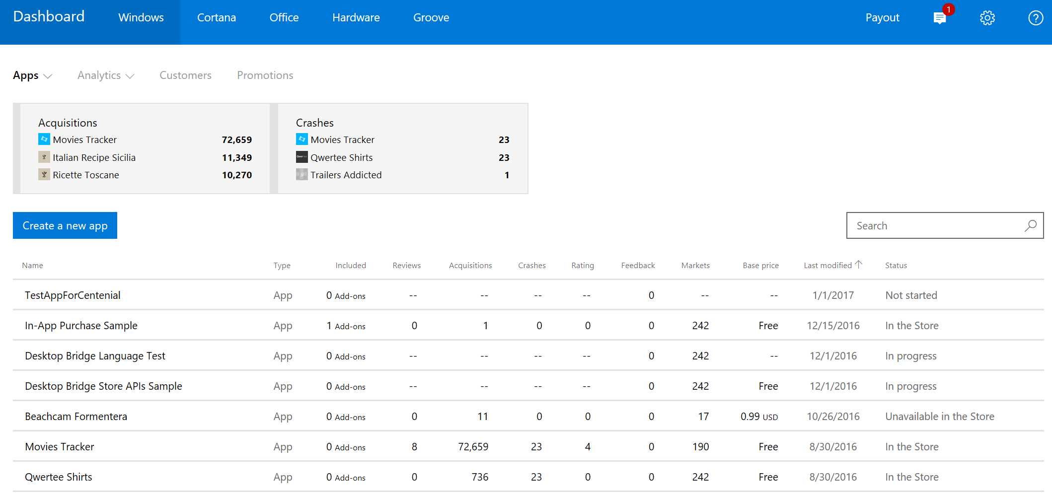Viewport: 1052px width, 495px height.
Task: Open the messages notification icon
Action: 940,18
